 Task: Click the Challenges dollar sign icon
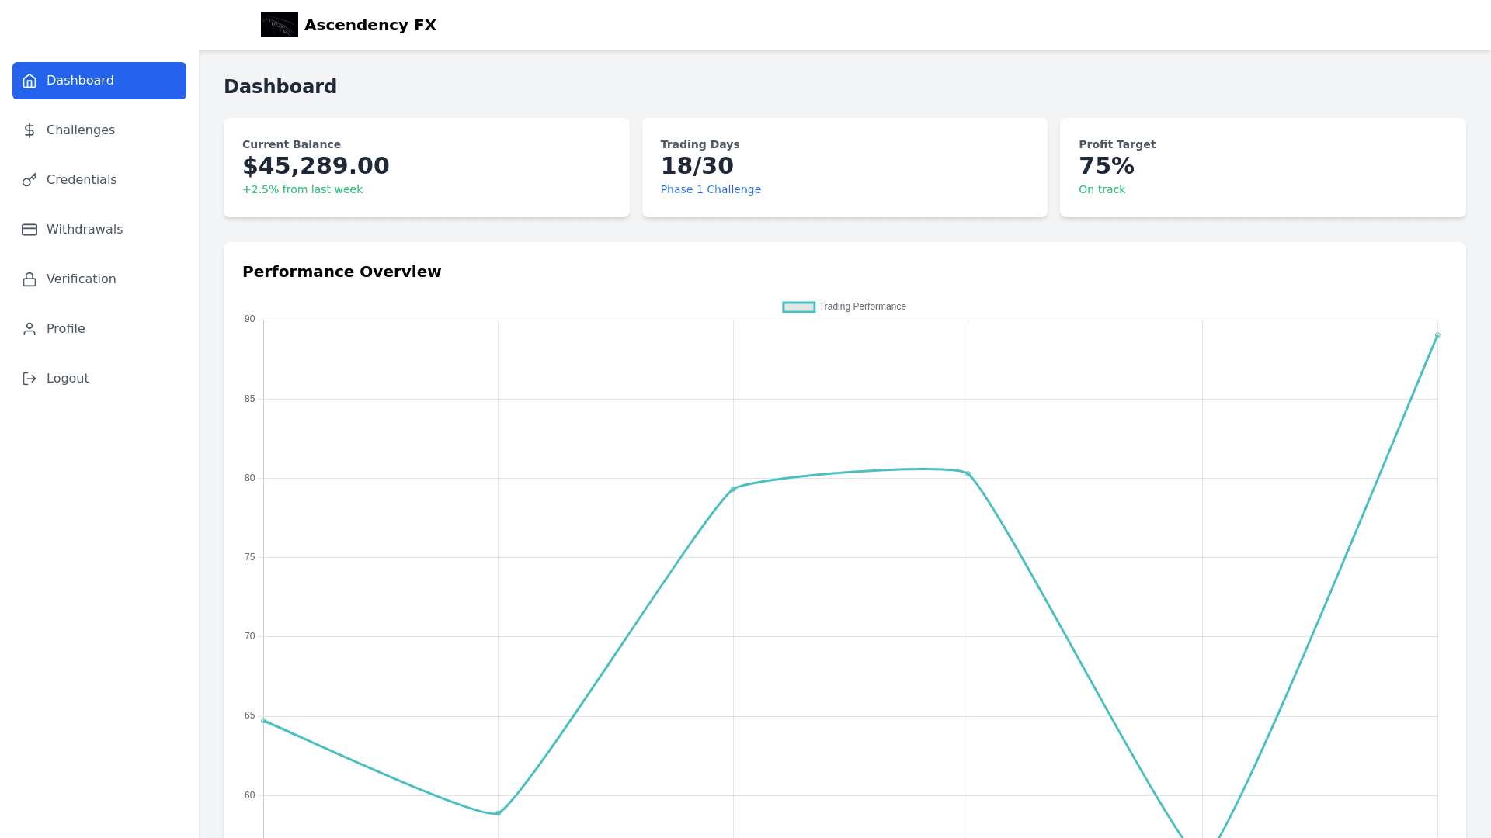click(30, 130)
